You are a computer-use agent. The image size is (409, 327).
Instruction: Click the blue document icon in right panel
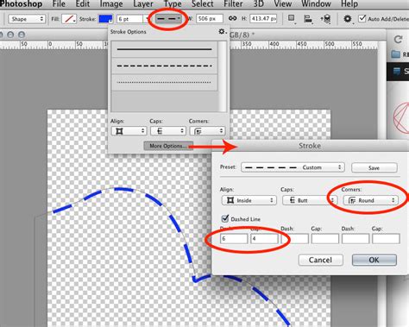click(x=397, y=71)
